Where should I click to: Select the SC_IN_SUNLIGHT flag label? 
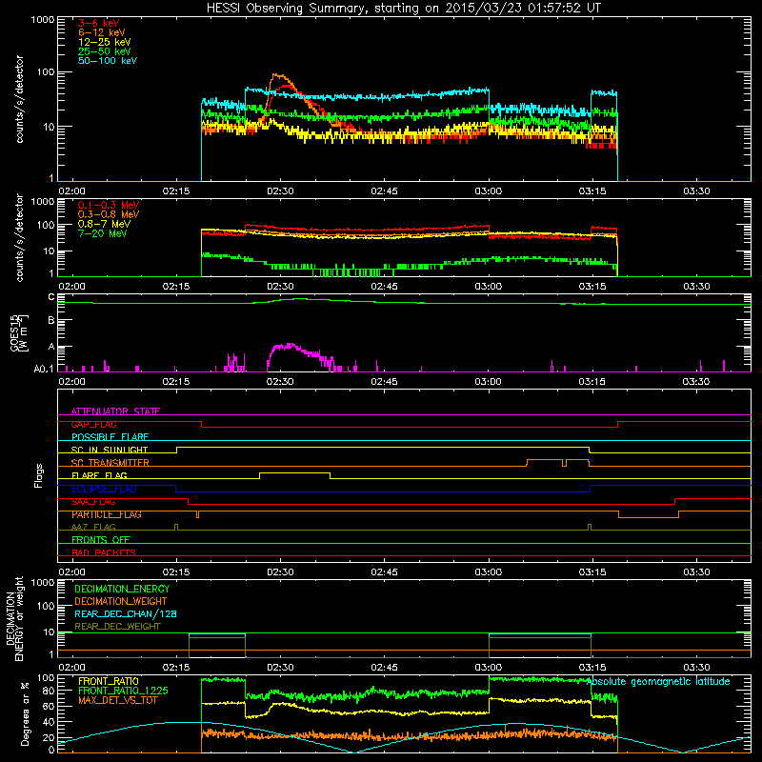tap(110, 450)
